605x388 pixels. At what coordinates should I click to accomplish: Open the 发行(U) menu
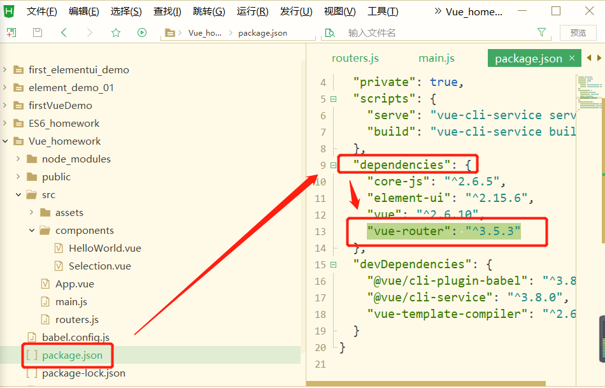pyautogui.click(x=296, y=11)
